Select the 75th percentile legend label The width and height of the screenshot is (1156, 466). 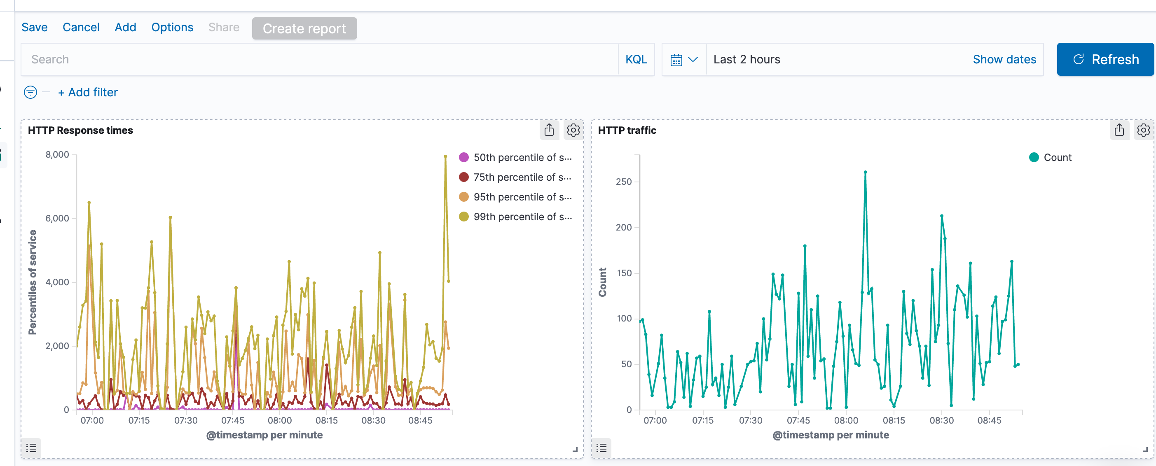pos(523,177)
